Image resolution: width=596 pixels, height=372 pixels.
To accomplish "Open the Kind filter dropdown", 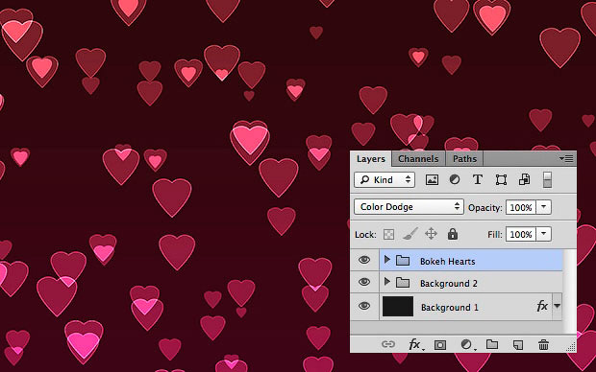I will [385, 179].
